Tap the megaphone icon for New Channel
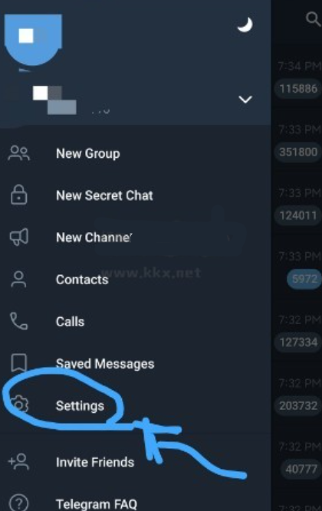Screen dimensions: 322x511 coord(19,237)
